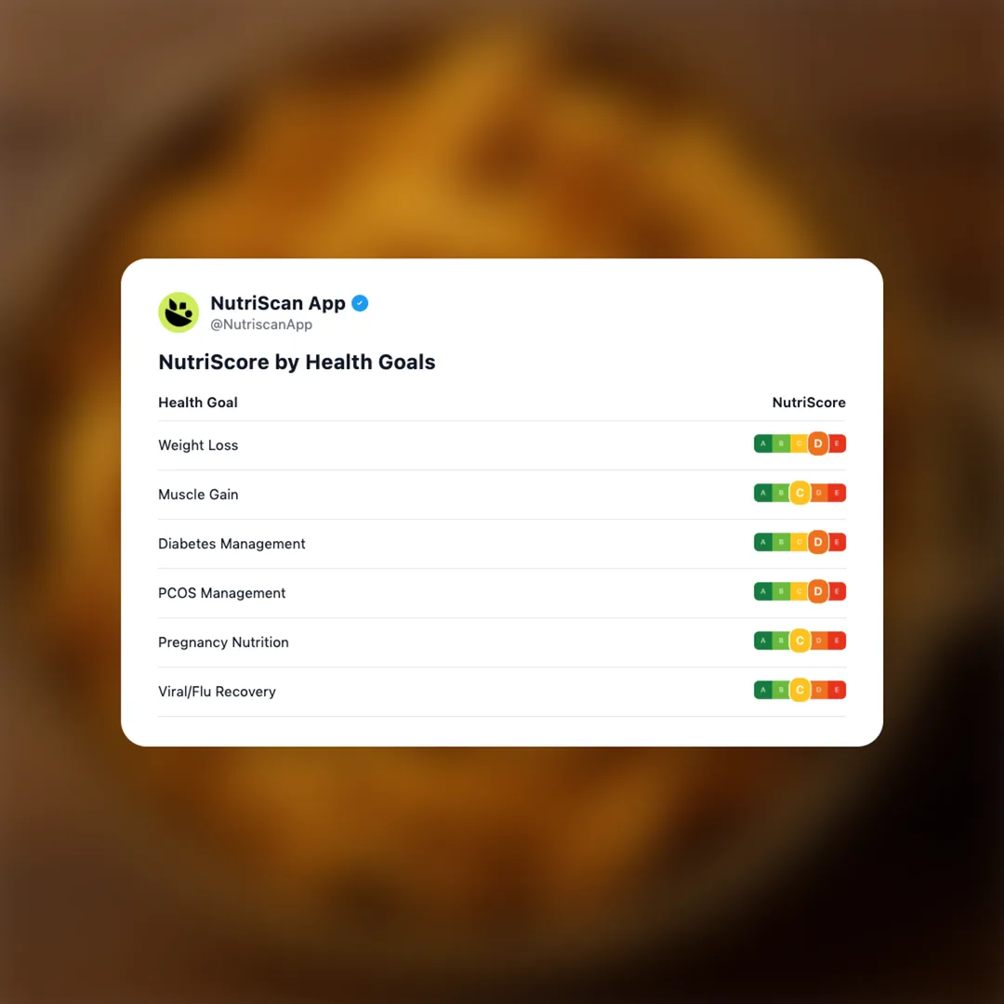The height and width of the screenshot is (1004, 1004).
Task: Click the blue verified badge icon
Action: (x=360, y=303)
